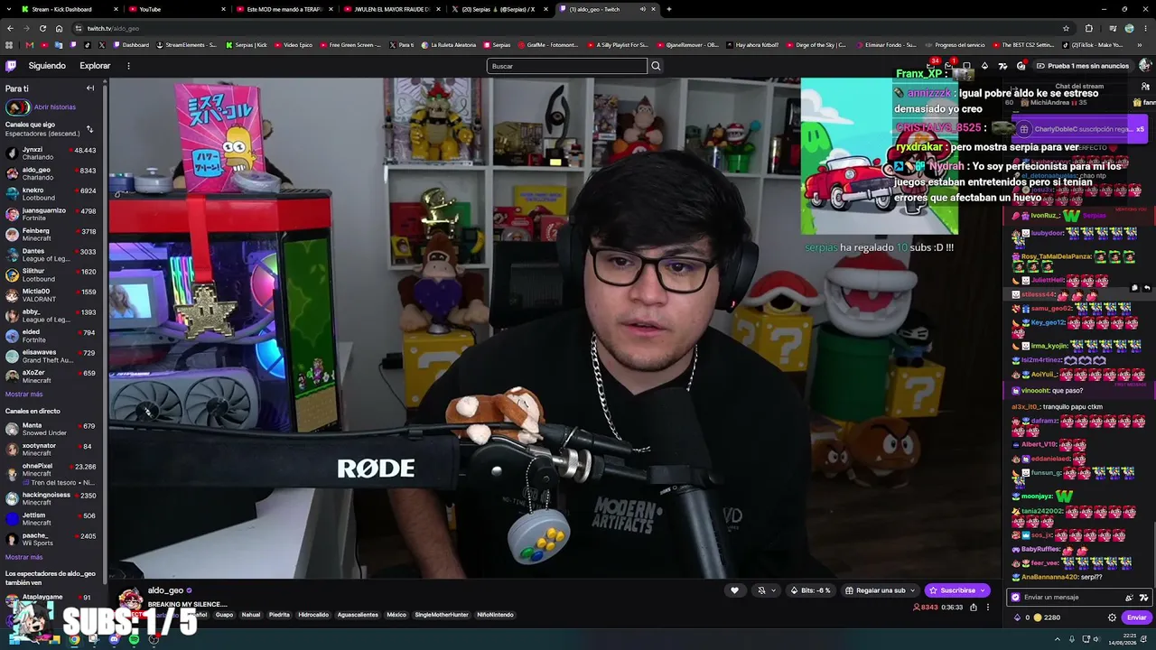Open the Chrome three-dot menu
Image resolution: width=1156 pixels, height=650 pixels.
click(x=1145, y=28)
